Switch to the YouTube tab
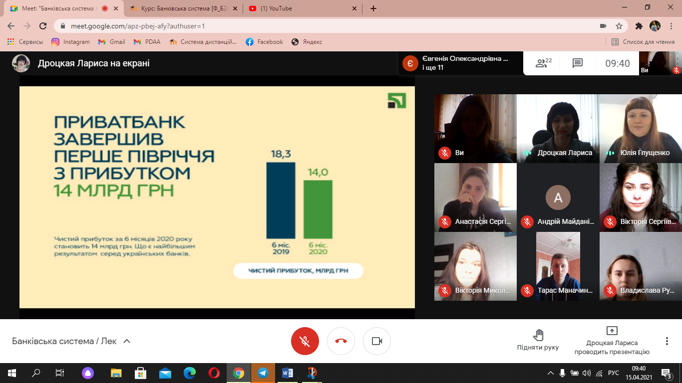Screen dimensions: 682x383 click(x=303, y=8)
